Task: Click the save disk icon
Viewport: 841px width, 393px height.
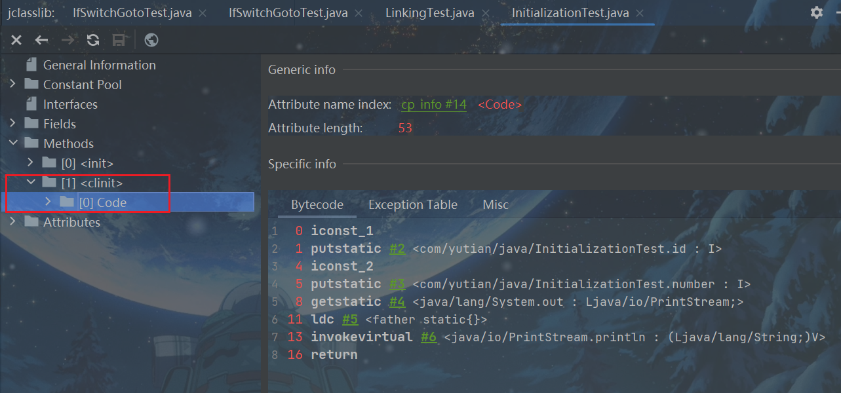Action: point(119,41)
